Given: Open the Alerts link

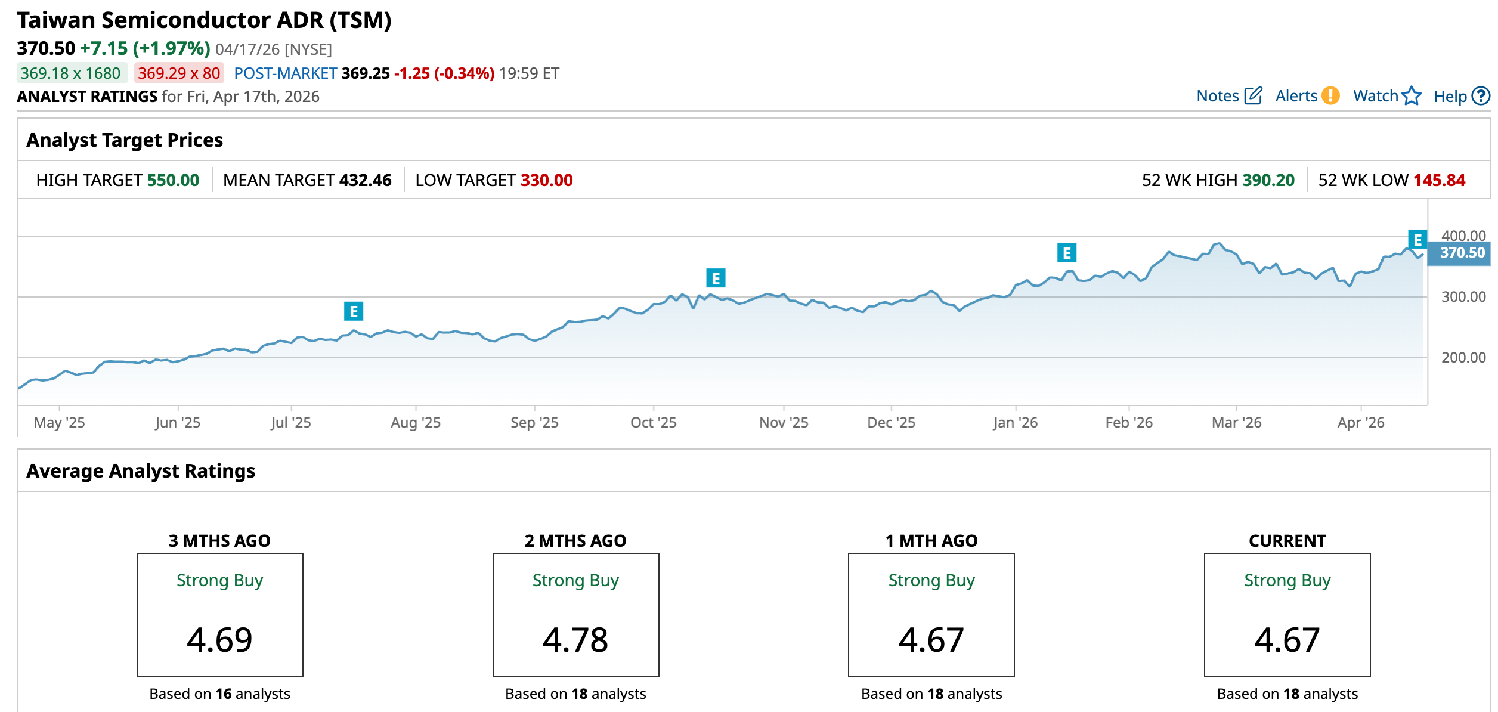Looking at the screenshot, I should click(1296, 96).
